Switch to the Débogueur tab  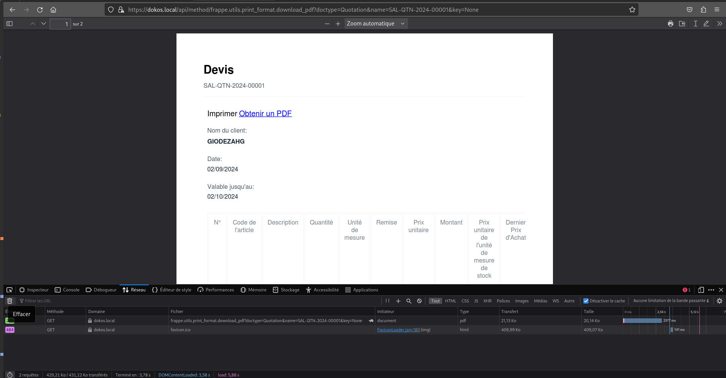[101, 290]
